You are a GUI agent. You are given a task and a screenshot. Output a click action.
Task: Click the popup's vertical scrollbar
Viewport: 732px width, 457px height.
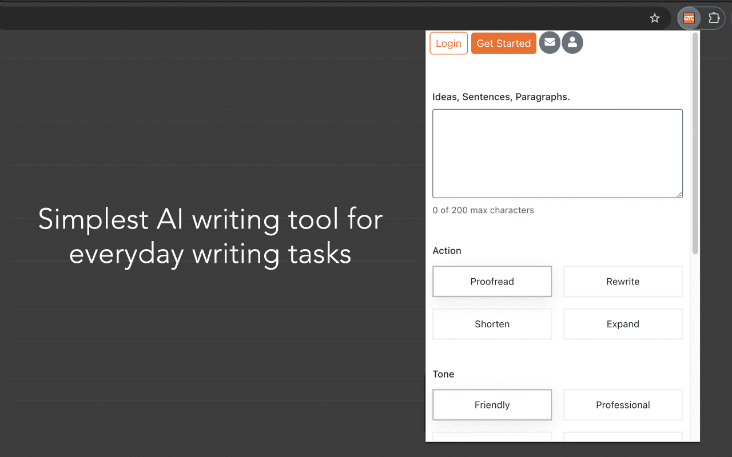(x=695, y=143)
